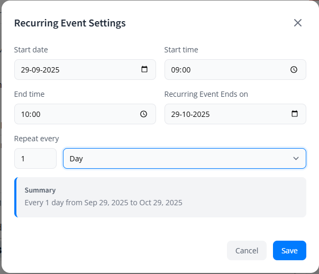Select the hour segment in Start time
Viewport: 319px width, 274px height.
[176, 69]
